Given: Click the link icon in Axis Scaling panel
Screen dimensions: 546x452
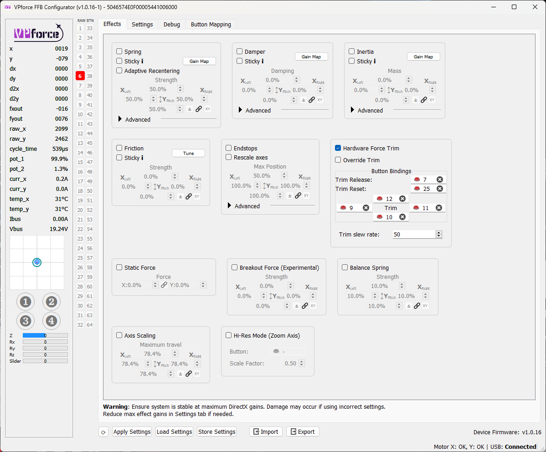Looking at the screenshot, I should [189, 374].
